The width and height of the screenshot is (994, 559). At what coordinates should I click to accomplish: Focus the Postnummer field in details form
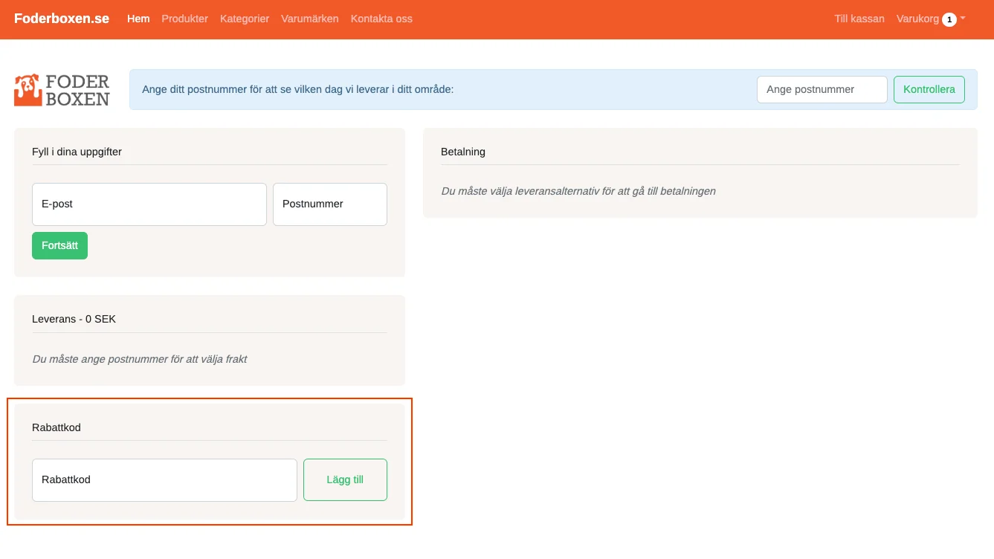[330, 204]
